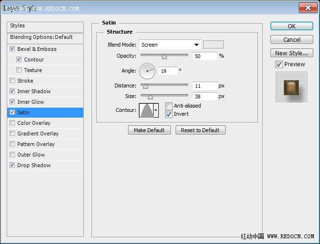This screenshot has height=244, width=320.
Task: Open the Satin color swatch
Action: [213, 44]
